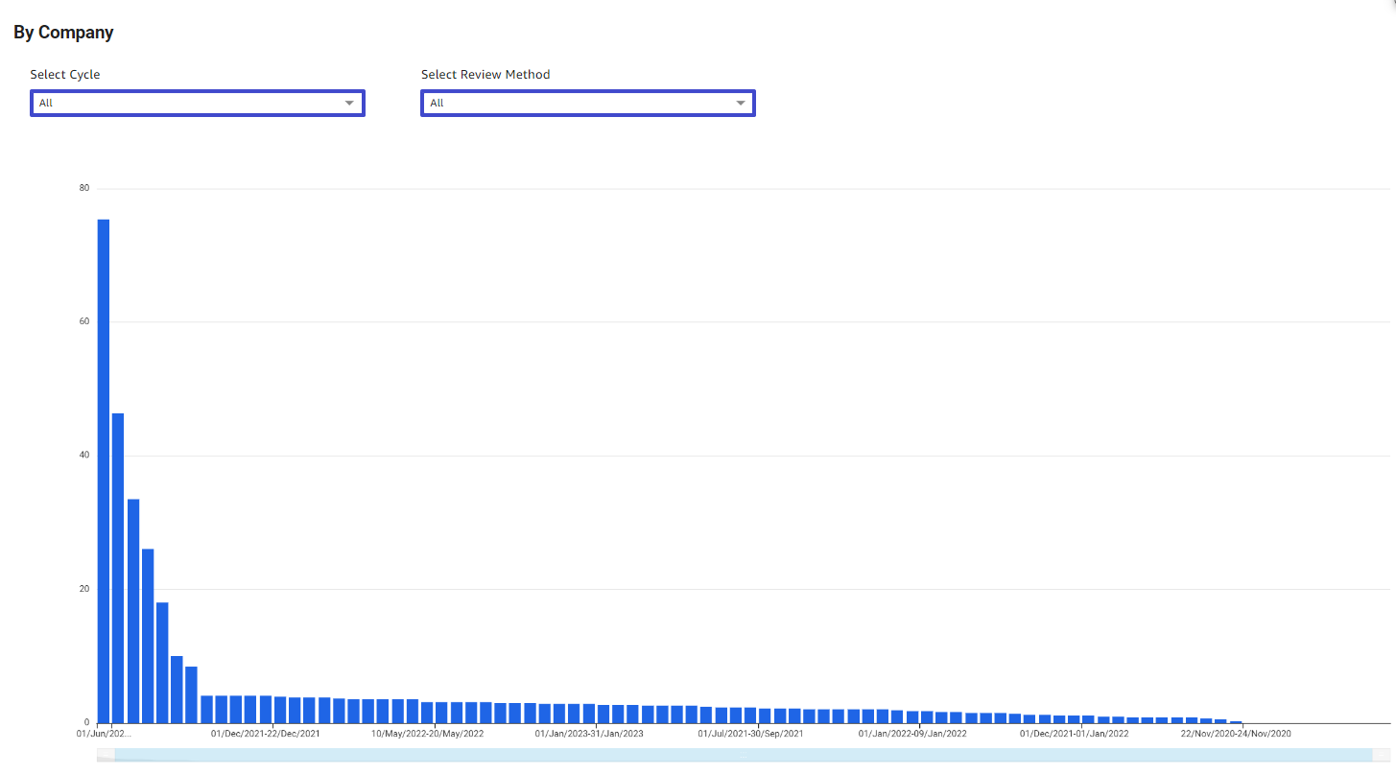Click the '22/Nov/2020-24/Nov/2020' axis label
1396x774 pixels.
[x=1236, y=734]
